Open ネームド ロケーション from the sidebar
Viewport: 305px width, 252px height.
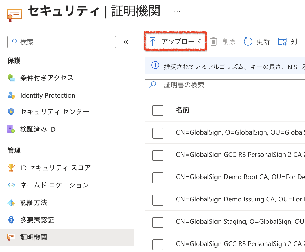pos(54,185)
